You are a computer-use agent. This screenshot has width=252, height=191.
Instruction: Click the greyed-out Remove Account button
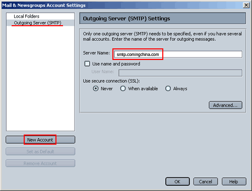tap(40, 163)
